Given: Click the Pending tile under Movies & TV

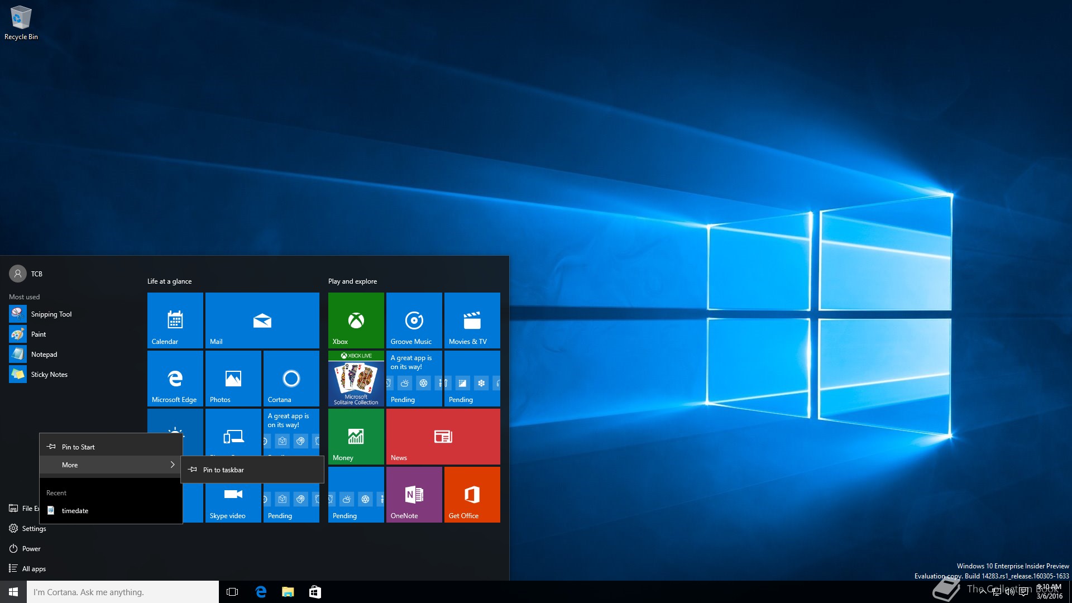Looking at the screenshot, I should pyautogui.click(x=472, y=379).
